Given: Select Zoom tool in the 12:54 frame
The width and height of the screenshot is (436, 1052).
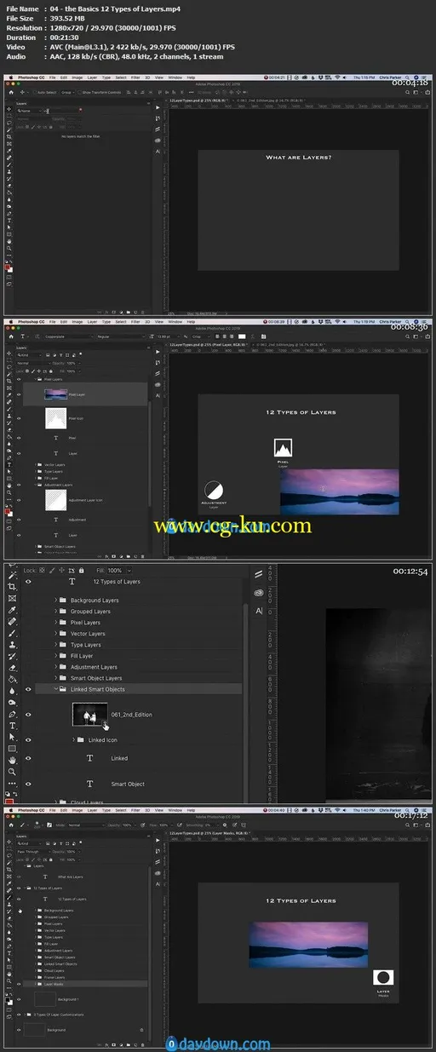Looking at the screenshot, I should tap(12, 773).
